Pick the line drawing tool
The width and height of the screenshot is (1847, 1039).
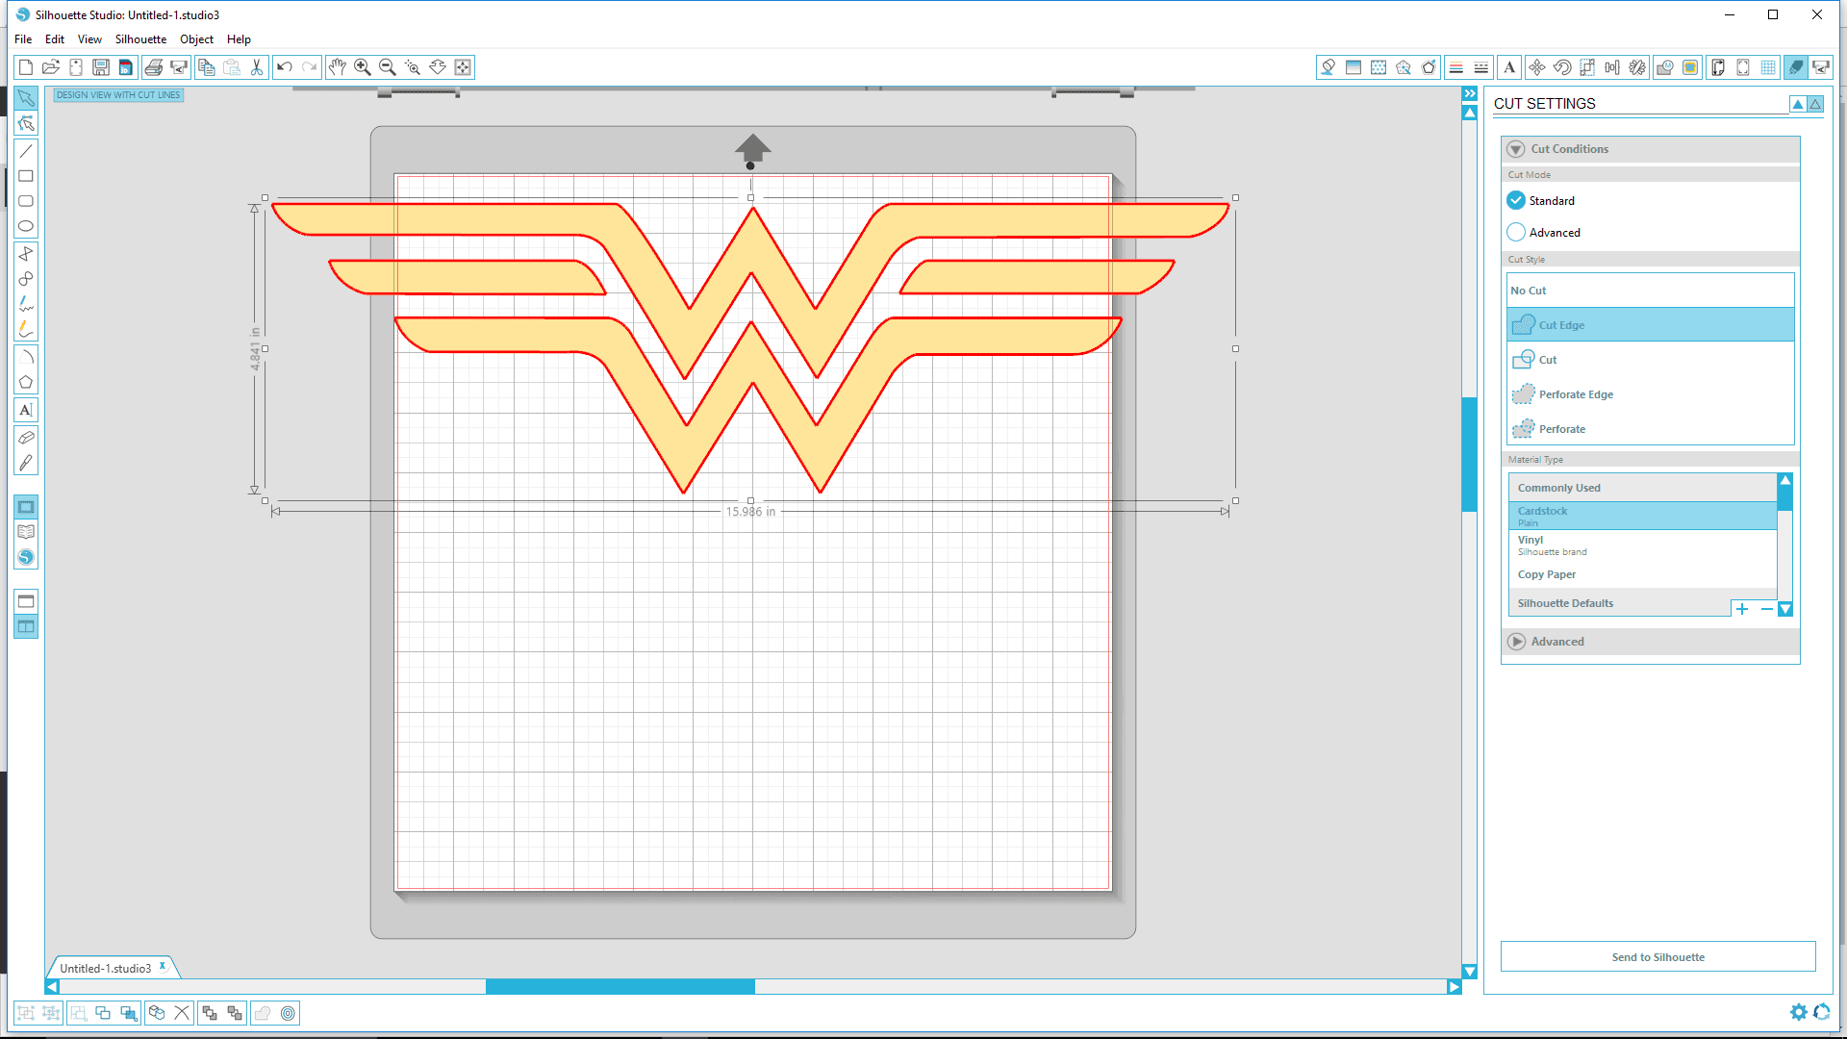click(26, 151)
